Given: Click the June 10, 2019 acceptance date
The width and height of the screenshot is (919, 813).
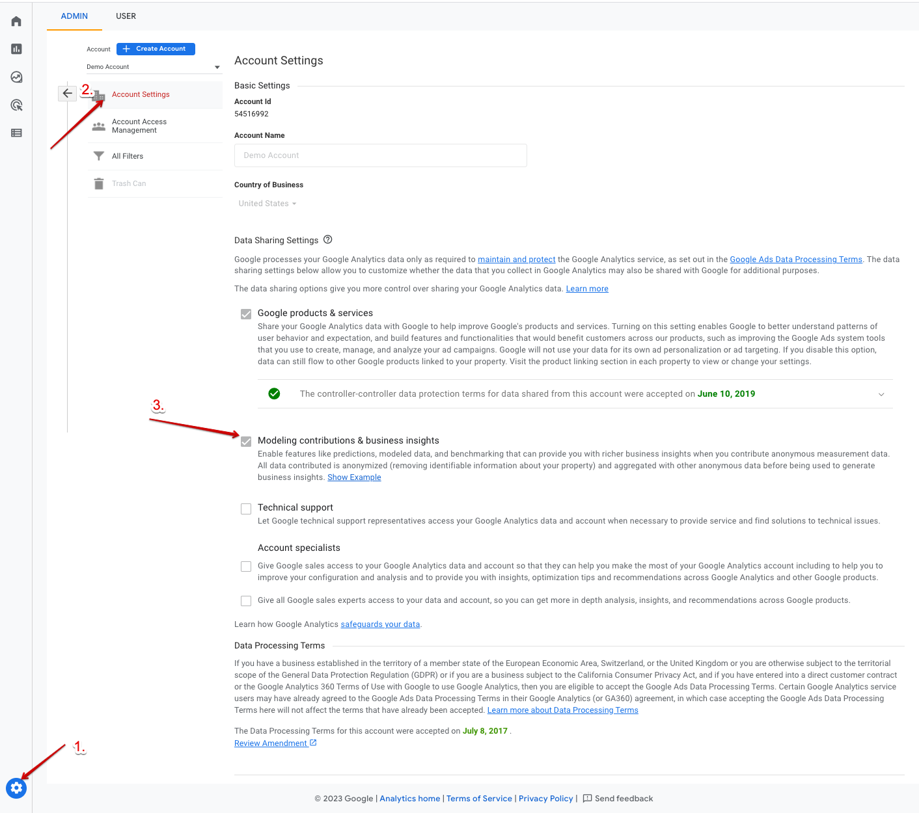Looking at the screenshot, I should [726, 394].
